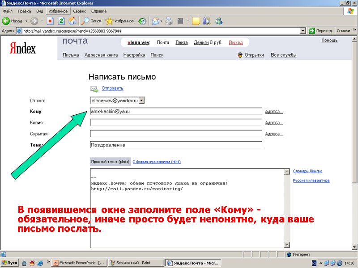Open Search (Поиск) magnifier toolbar button
This screenshot has width=358, height=268.
91,21
